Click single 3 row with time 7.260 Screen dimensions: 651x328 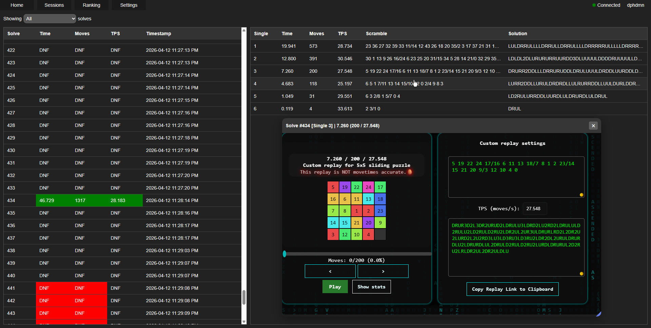(x=449, y=71)
